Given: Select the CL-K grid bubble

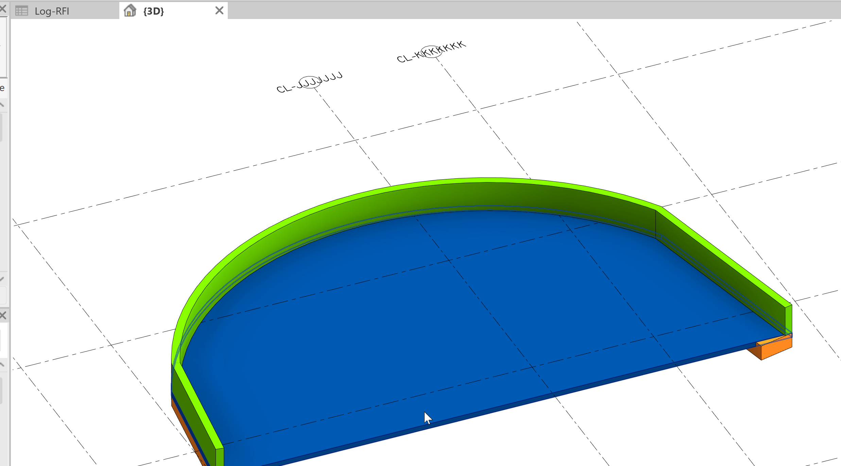Looking at the screenshot, I should pos(431,52).
